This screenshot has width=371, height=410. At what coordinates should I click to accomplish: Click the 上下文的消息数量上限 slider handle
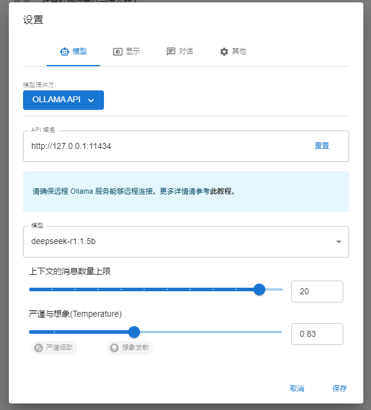[259, 289]
